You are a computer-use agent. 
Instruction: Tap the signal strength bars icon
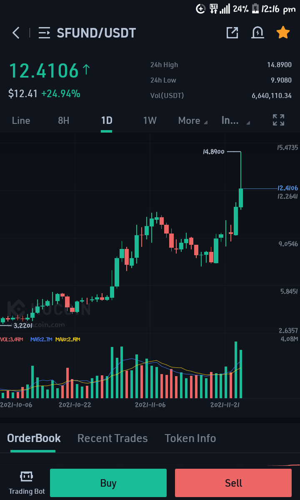(x=225, y=9)
